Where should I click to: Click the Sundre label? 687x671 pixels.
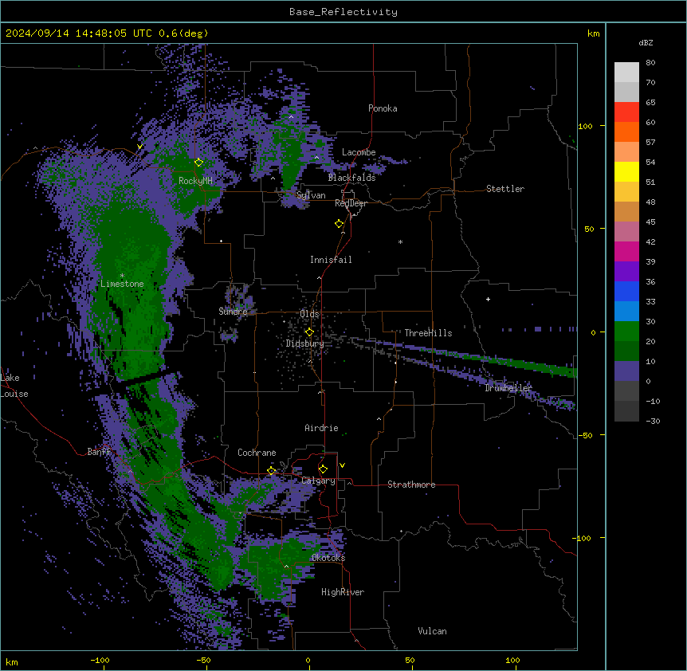coord(233,312)
